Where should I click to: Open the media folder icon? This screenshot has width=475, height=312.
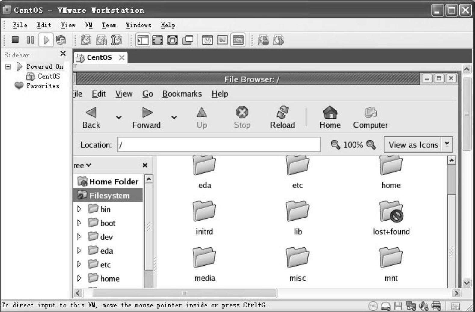pyautogui.click(x=205, y=258)
